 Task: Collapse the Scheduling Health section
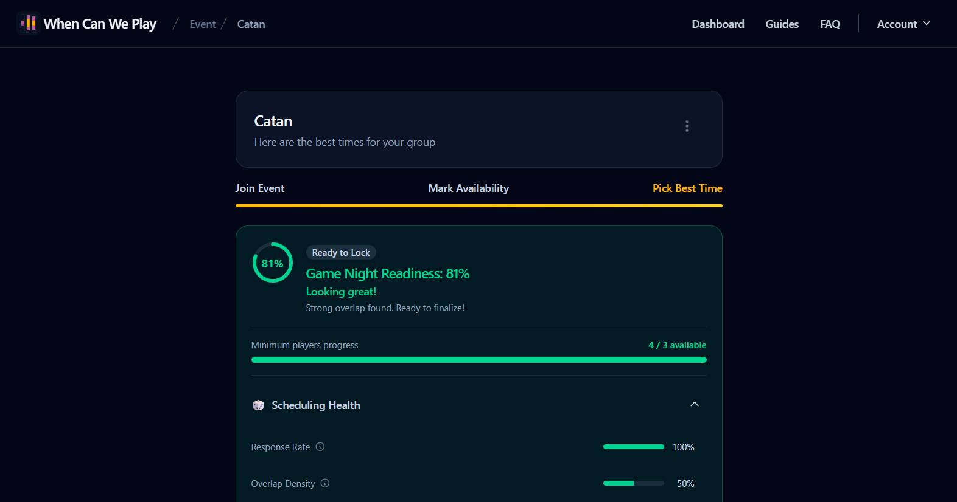pyautogui.click(x=695, y=404)
